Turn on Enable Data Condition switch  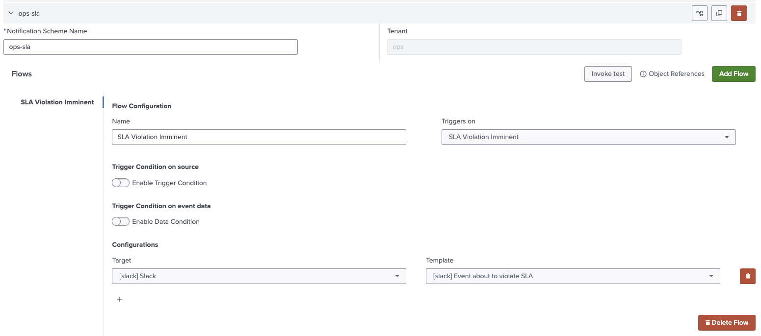pyautogui.click(x=121, y=221)
